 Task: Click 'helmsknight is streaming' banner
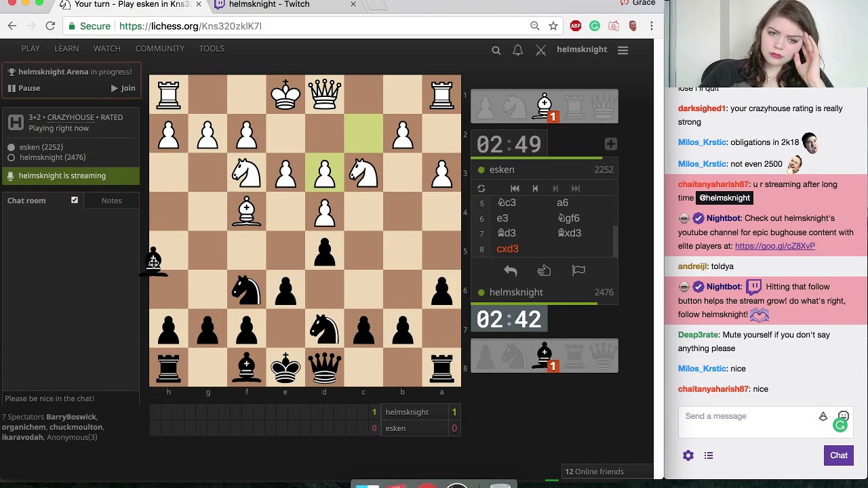click(71, 176)
